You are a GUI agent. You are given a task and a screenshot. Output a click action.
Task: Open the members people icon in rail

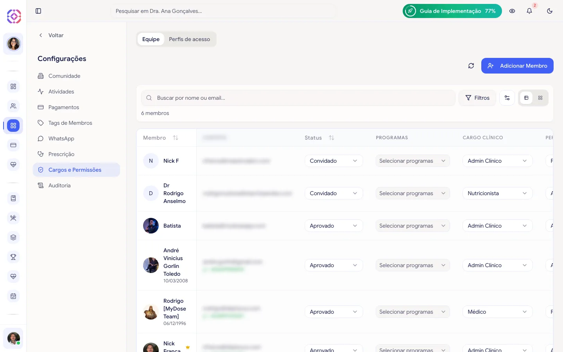click(x=13, y=106)
